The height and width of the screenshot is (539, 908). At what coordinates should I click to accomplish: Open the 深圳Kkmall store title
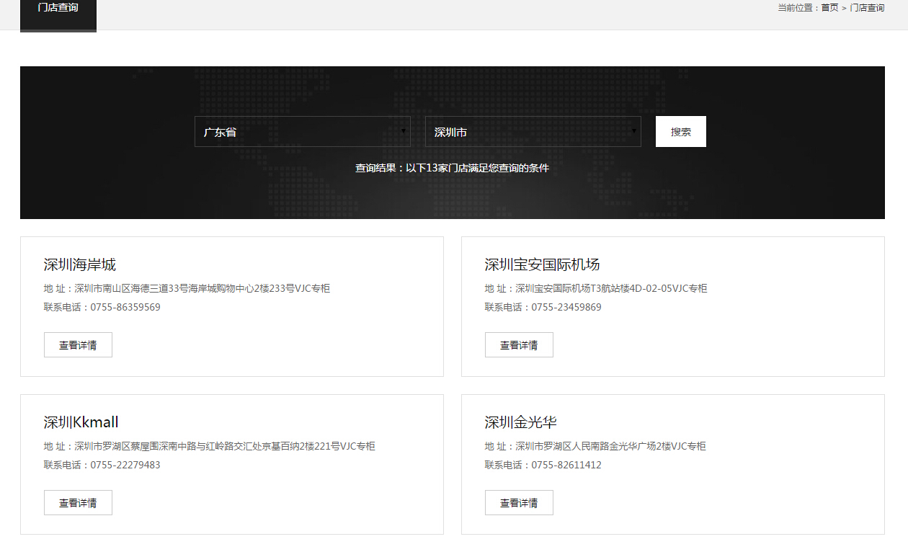(81, 422)
